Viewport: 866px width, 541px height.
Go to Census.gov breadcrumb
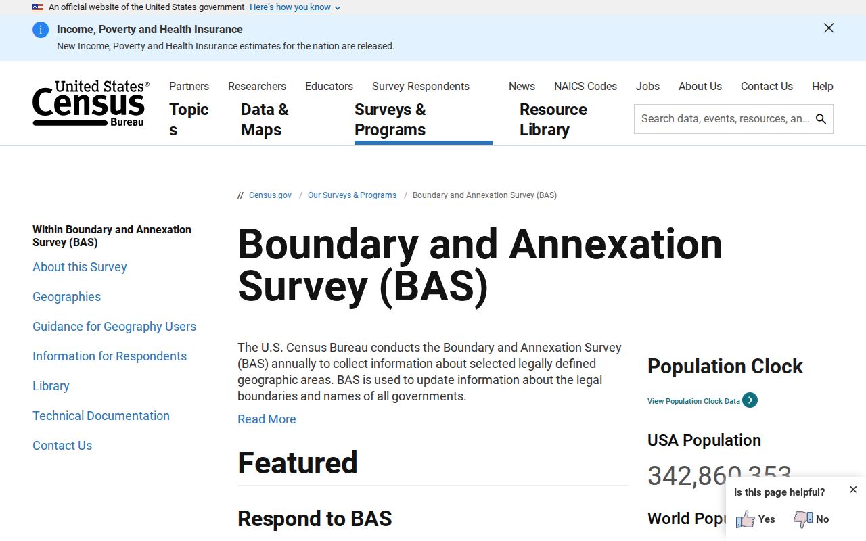point(270,195)
